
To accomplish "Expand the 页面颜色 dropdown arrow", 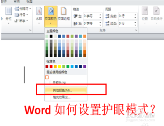I will click(x=51, y=23).
